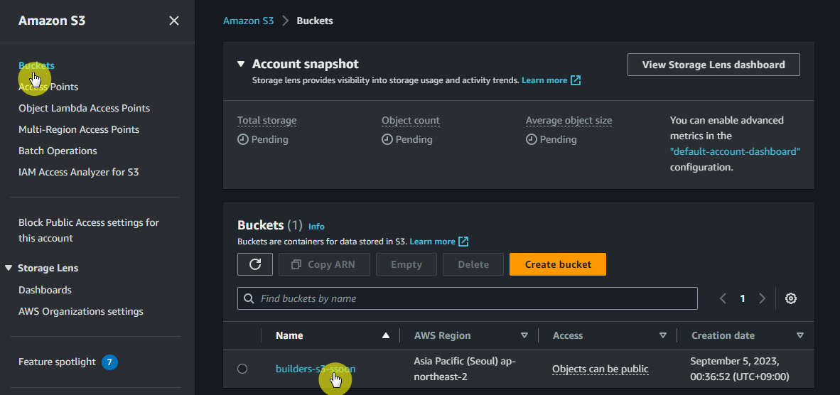Open Access Points in the sidebar
Viewport: 840px width, 395px height.
coord(48,87)
